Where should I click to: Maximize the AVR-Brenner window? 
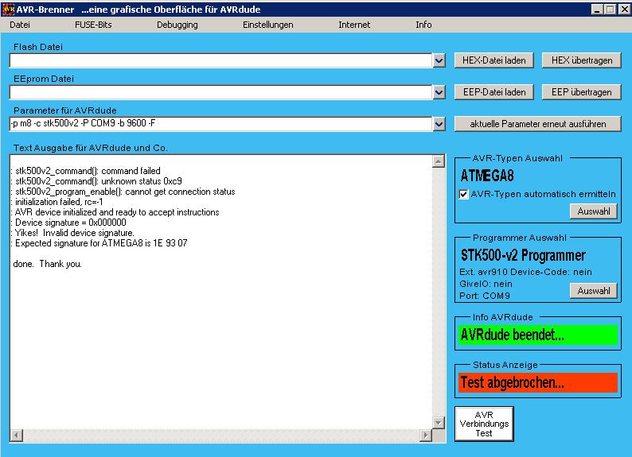(x=611, y=10)
